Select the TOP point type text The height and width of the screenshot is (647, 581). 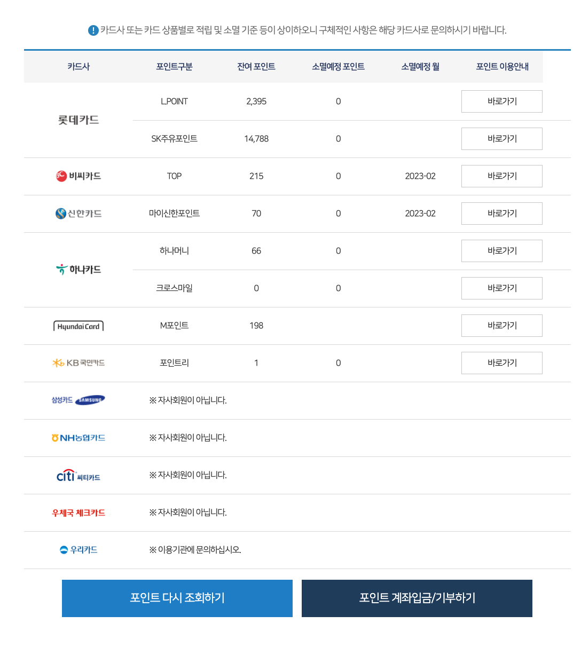174,176
